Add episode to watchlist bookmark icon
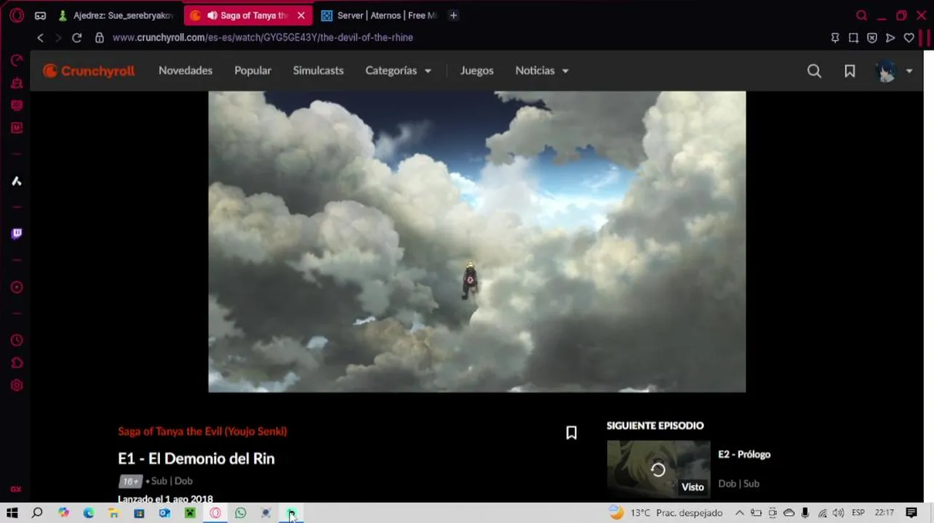Screen dimensions: 934x523 click(571, 433)
